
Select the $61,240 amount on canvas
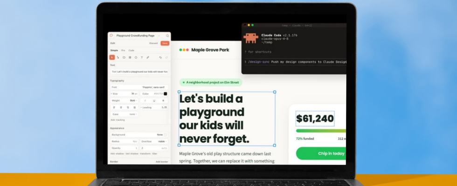(315, 119)
